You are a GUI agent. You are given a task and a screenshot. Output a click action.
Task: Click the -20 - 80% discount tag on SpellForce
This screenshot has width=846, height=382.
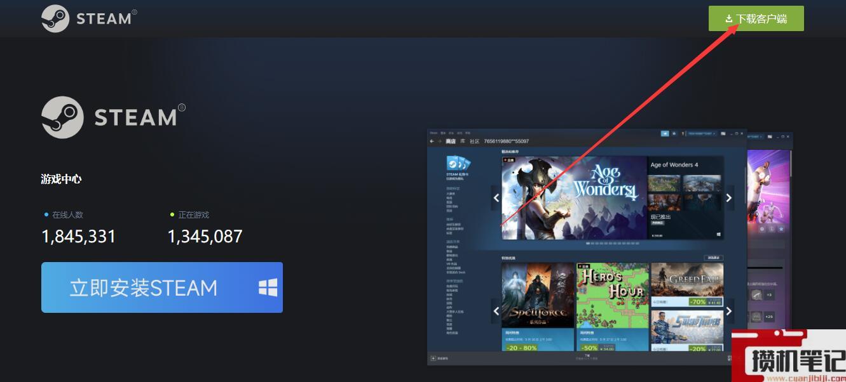pyautogui.click(x=521, y=348)
